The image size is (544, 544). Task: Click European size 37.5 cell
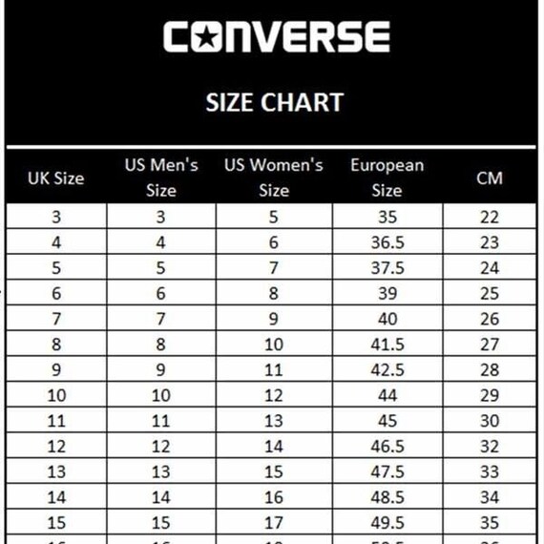(387, 267)
